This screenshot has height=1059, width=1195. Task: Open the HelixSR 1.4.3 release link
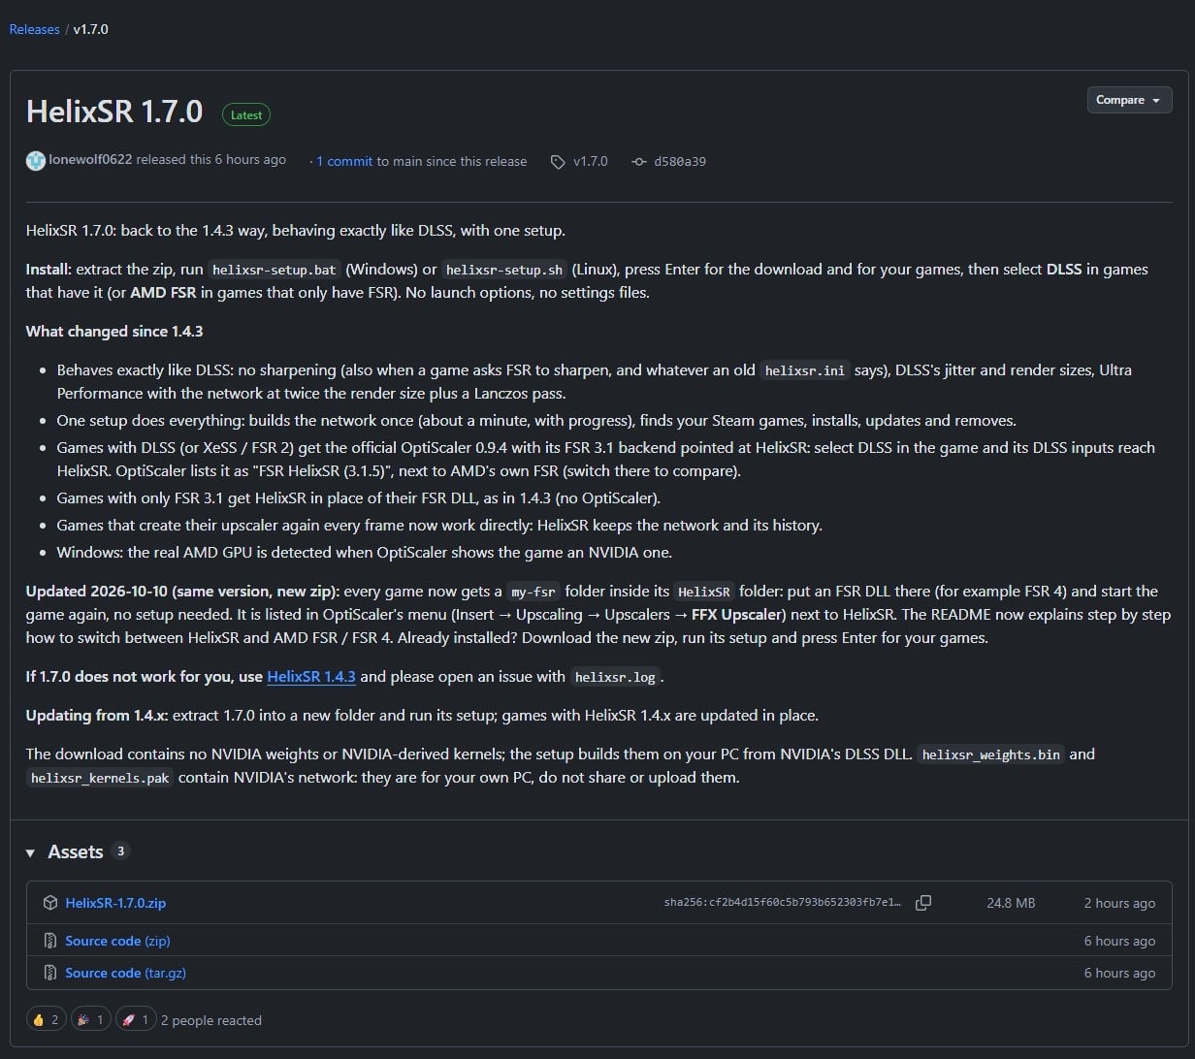coord(311,676)
